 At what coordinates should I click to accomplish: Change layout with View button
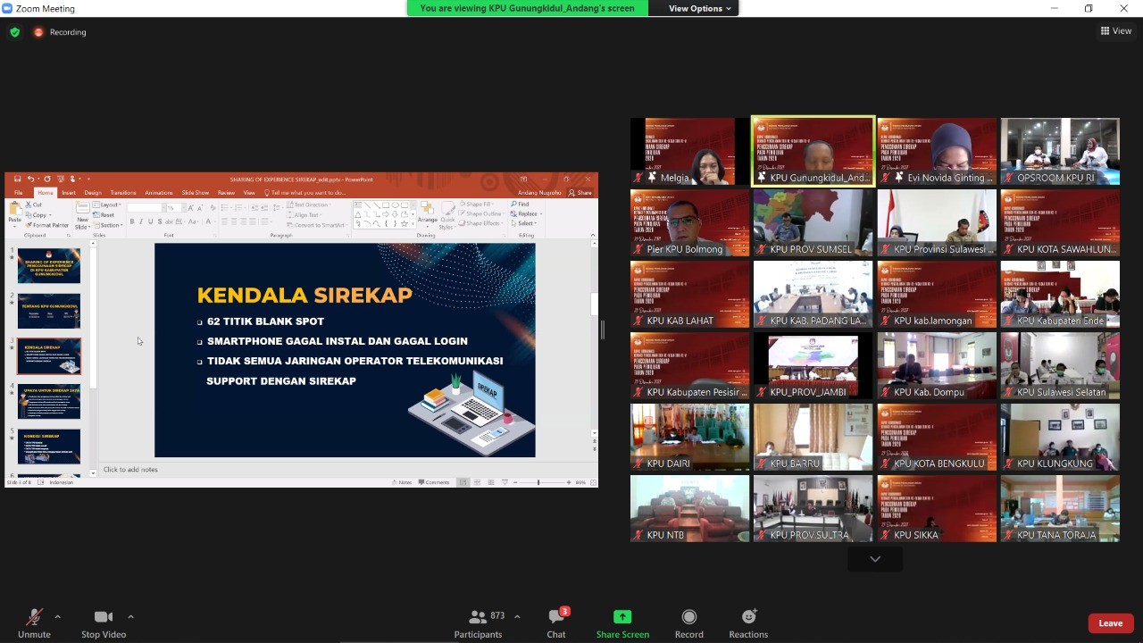click(1116, 31)
